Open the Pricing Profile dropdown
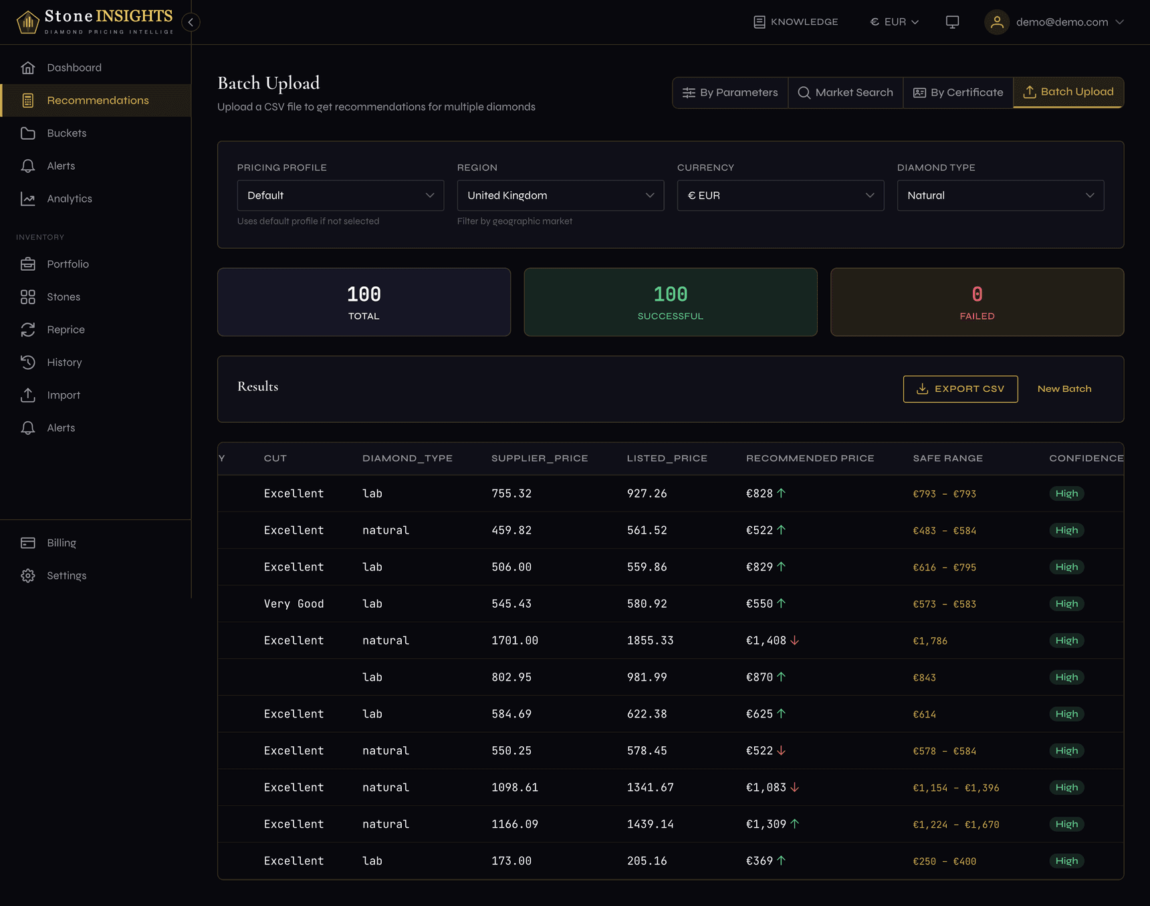This screenshot has height=906, width=1150. tap(340, 195)
